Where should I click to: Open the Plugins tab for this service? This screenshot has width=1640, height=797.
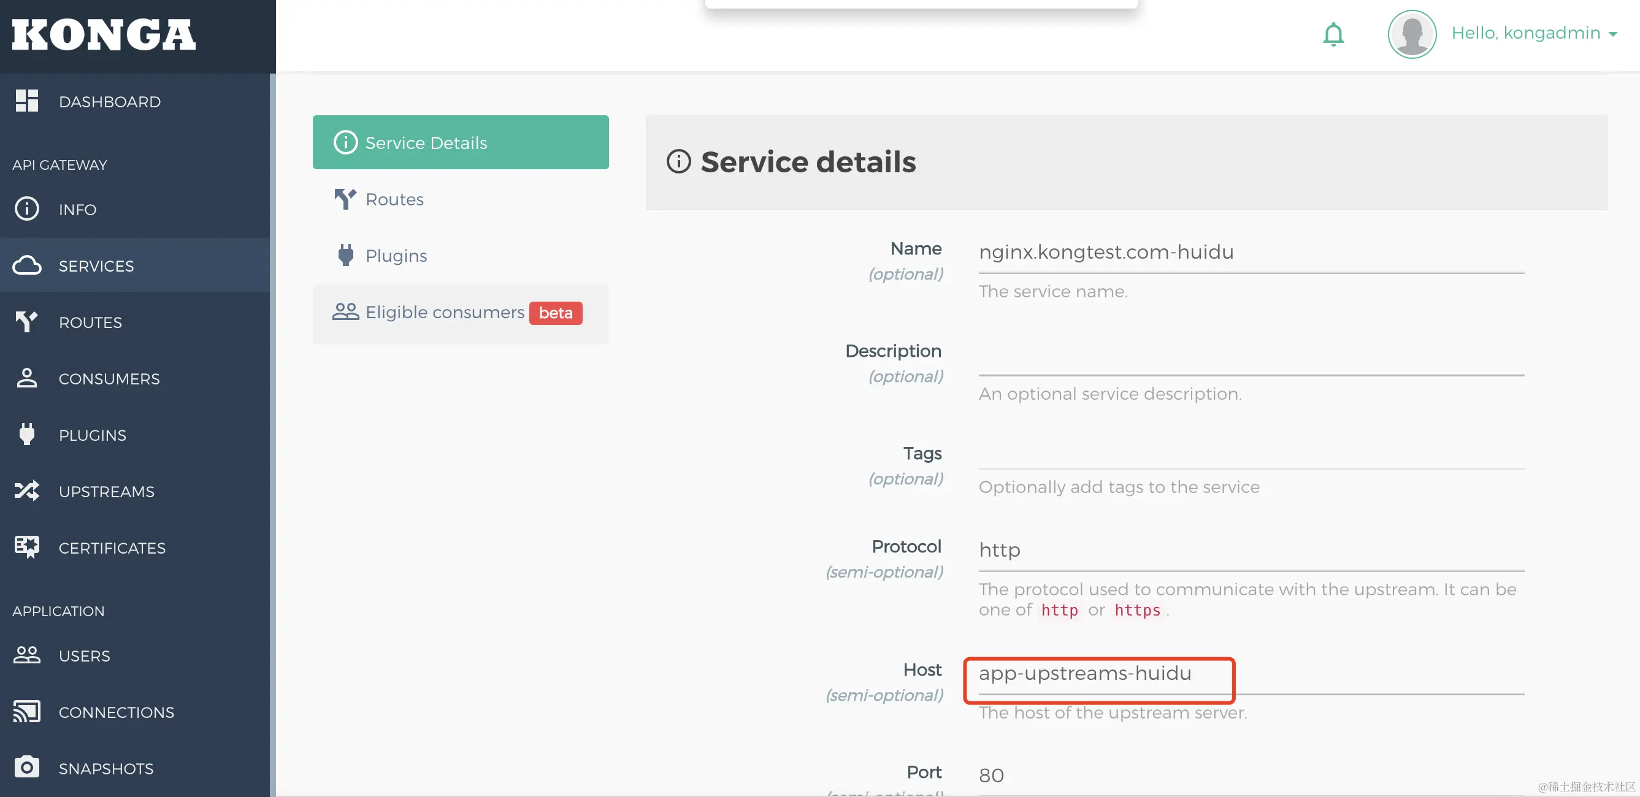click(396, 256)
